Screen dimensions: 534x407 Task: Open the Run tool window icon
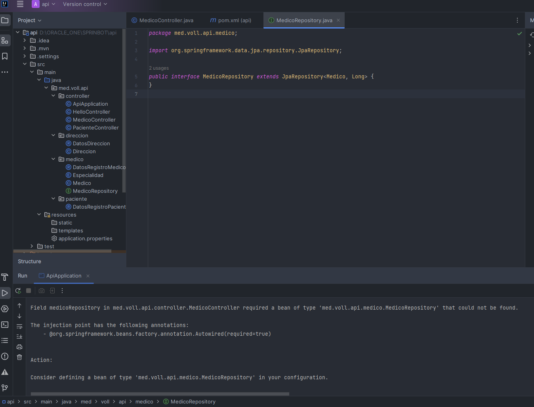[x=5, y=293]
